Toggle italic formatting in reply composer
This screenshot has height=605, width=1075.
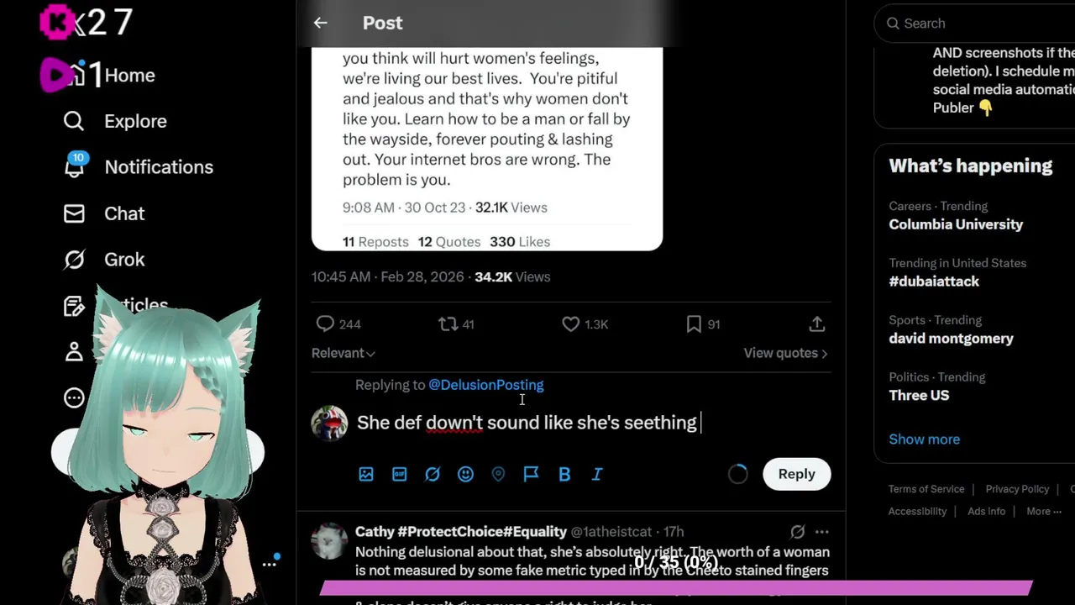597,475
